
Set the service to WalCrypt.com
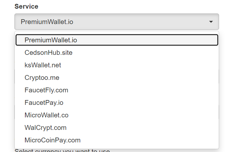tap(46, 128)
